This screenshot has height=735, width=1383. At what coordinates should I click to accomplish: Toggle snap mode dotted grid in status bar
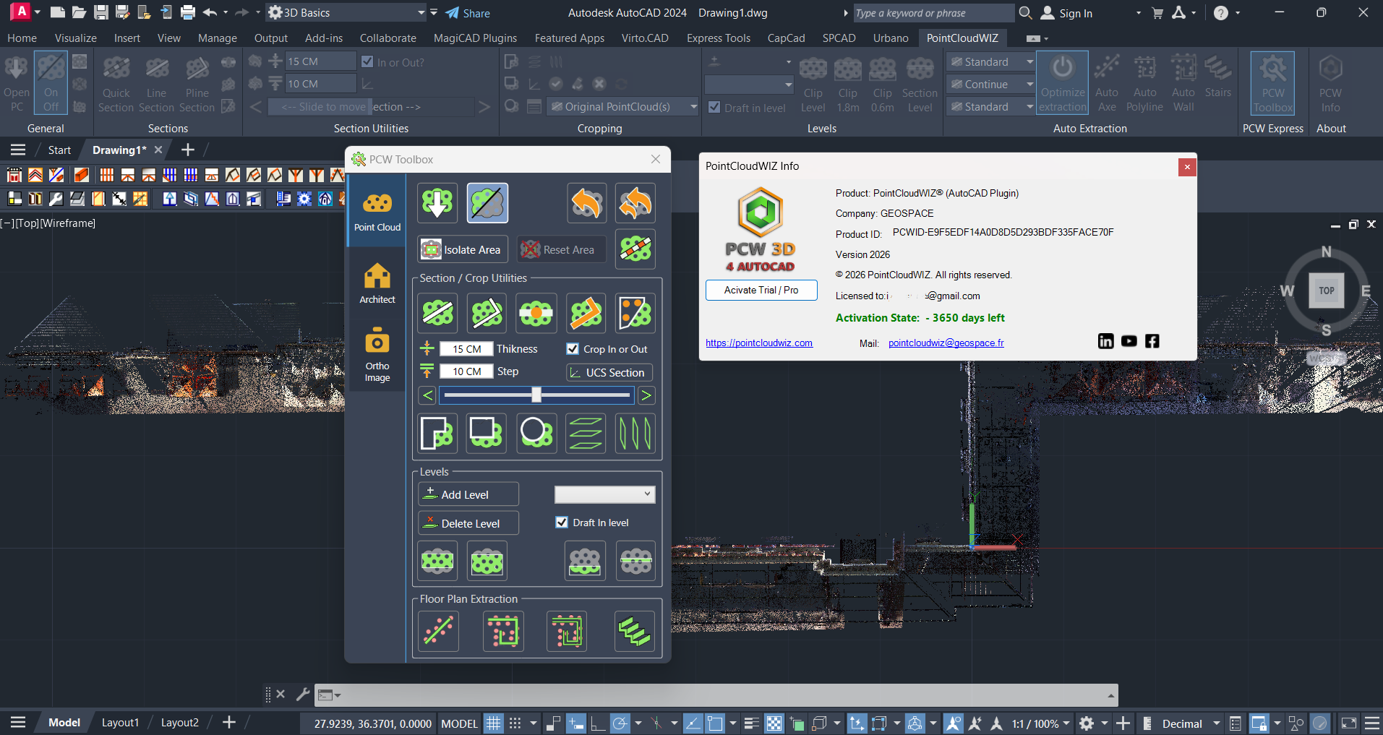pyautogui.click(x=515, y=723)
